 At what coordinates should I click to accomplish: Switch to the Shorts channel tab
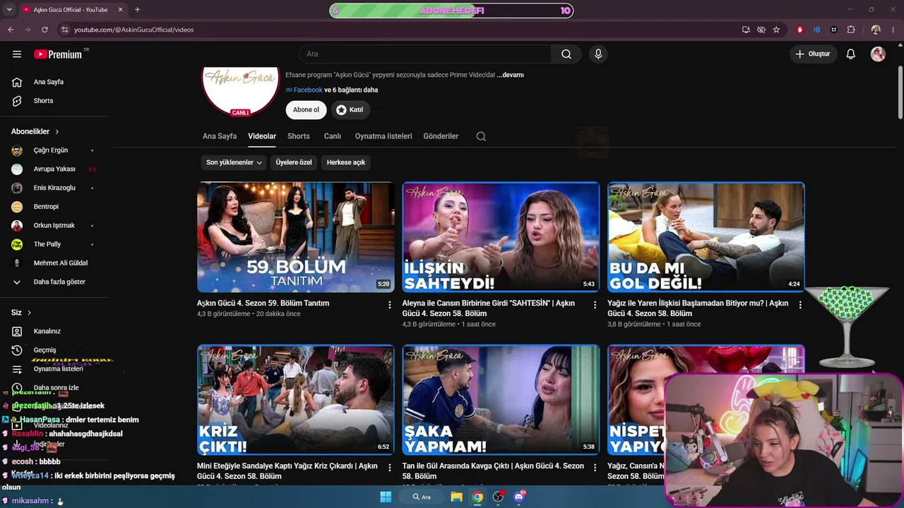299,136
